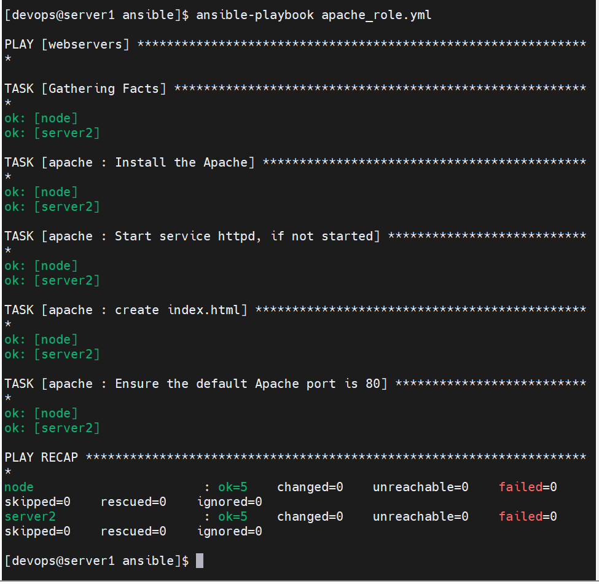Click 'ignored=0' in the server2 recap
The height and width of the screenshot is (584, 599).
coord(230,531)
